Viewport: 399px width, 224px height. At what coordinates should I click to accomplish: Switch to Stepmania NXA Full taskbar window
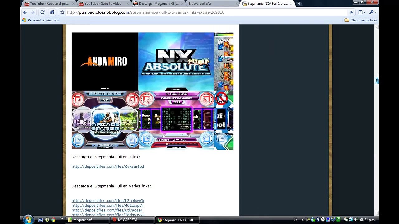pyautogui.click(x=177, y=220)
